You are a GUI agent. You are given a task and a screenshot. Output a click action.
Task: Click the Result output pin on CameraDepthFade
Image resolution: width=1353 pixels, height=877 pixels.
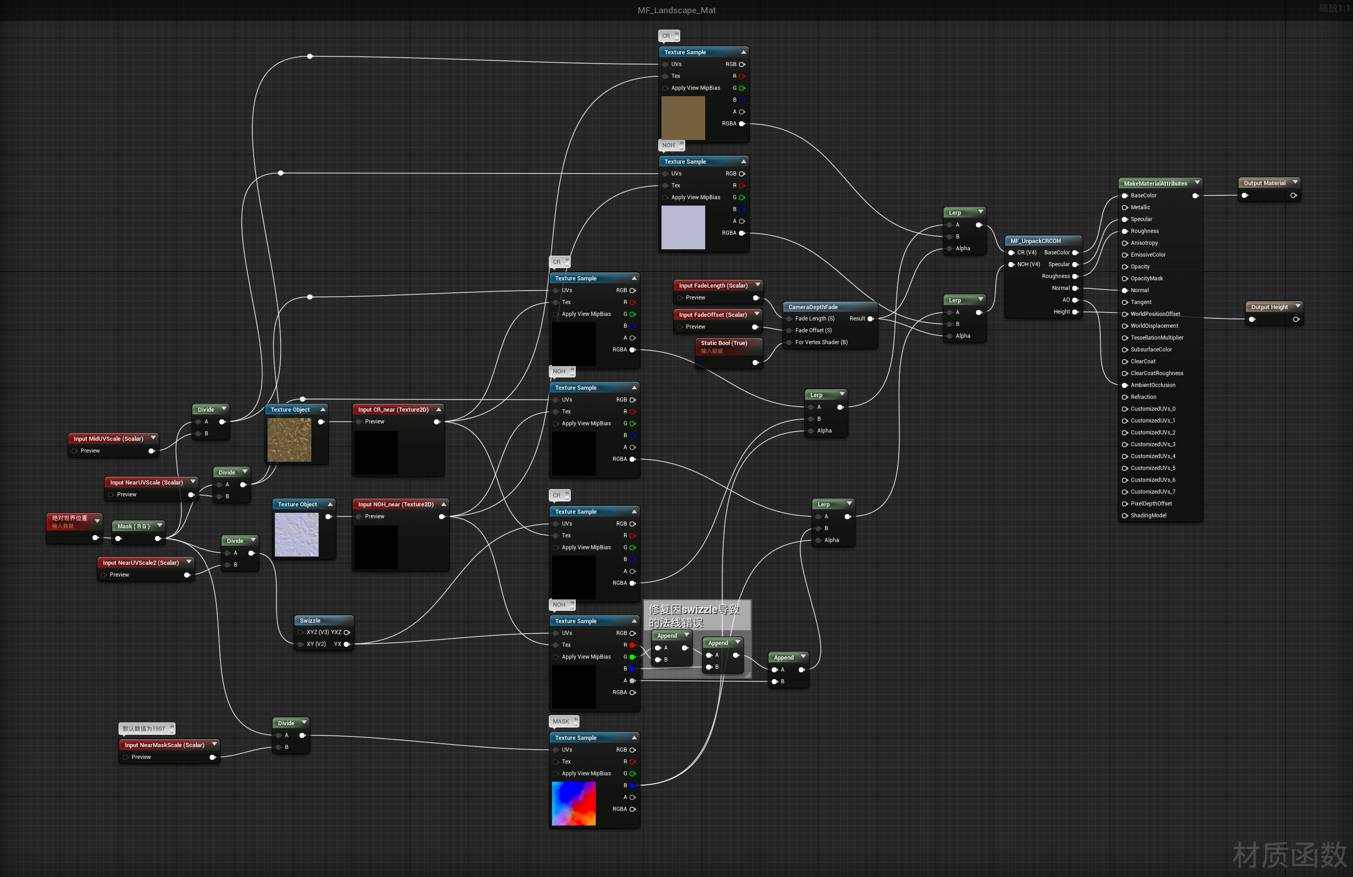(x=870, y=319)
